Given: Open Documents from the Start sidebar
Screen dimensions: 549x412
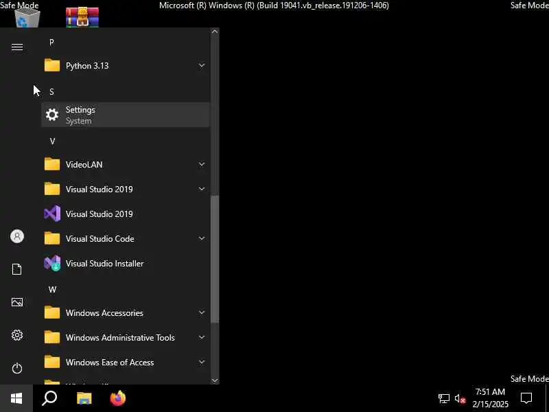Looking at the screenshot, I should pos(16,269).
